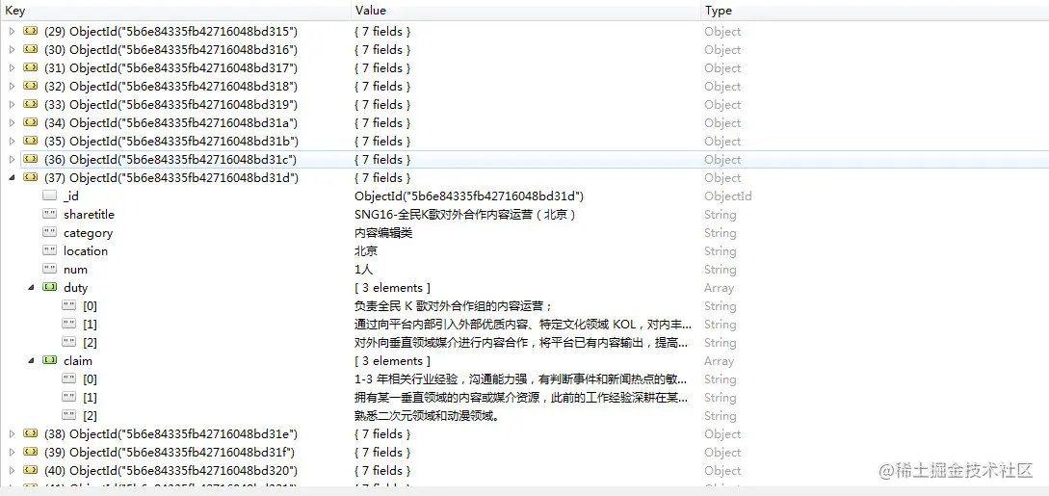Click the object icon of document (34)

pyautogui.click(x=30, y=123)
